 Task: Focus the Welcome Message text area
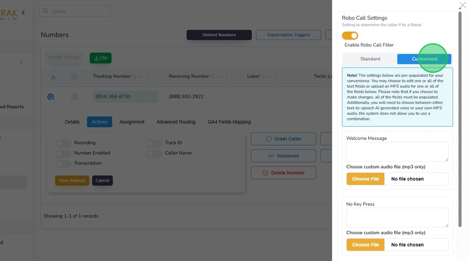click(x=397, y=152)
